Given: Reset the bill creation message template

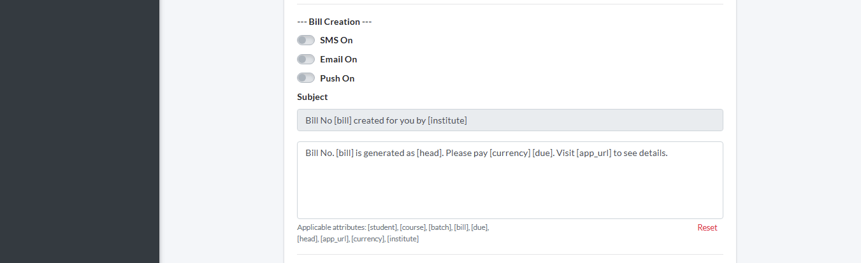Looking at the screenshot, I should pos(707,227).
